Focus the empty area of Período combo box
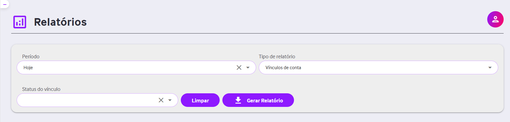Screen dimensions: 510x122 [x=133, y=68]
